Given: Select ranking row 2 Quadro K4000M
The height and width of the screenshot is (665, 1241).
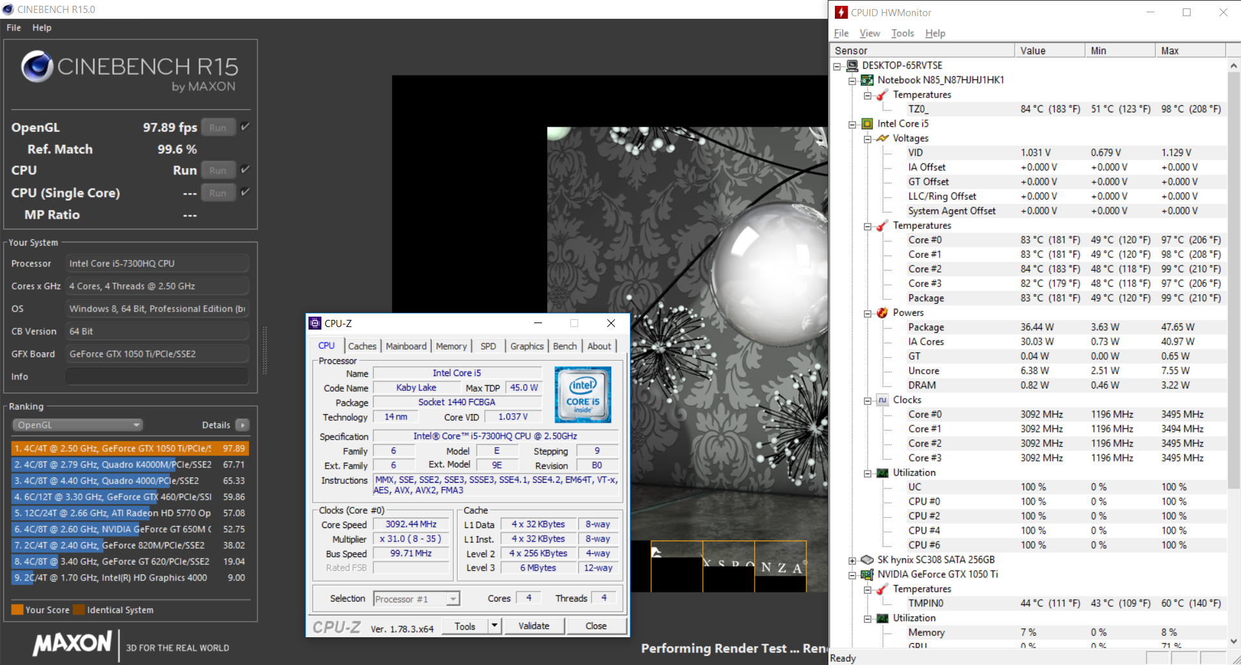Looking at the screenshot, I should tap(130, 464).
